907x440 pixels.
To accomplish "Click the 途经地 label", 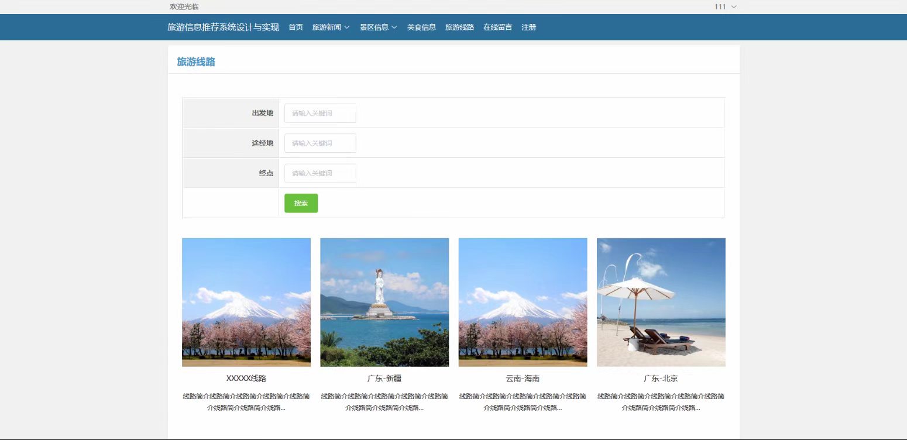I will click(x=262, y=143).
